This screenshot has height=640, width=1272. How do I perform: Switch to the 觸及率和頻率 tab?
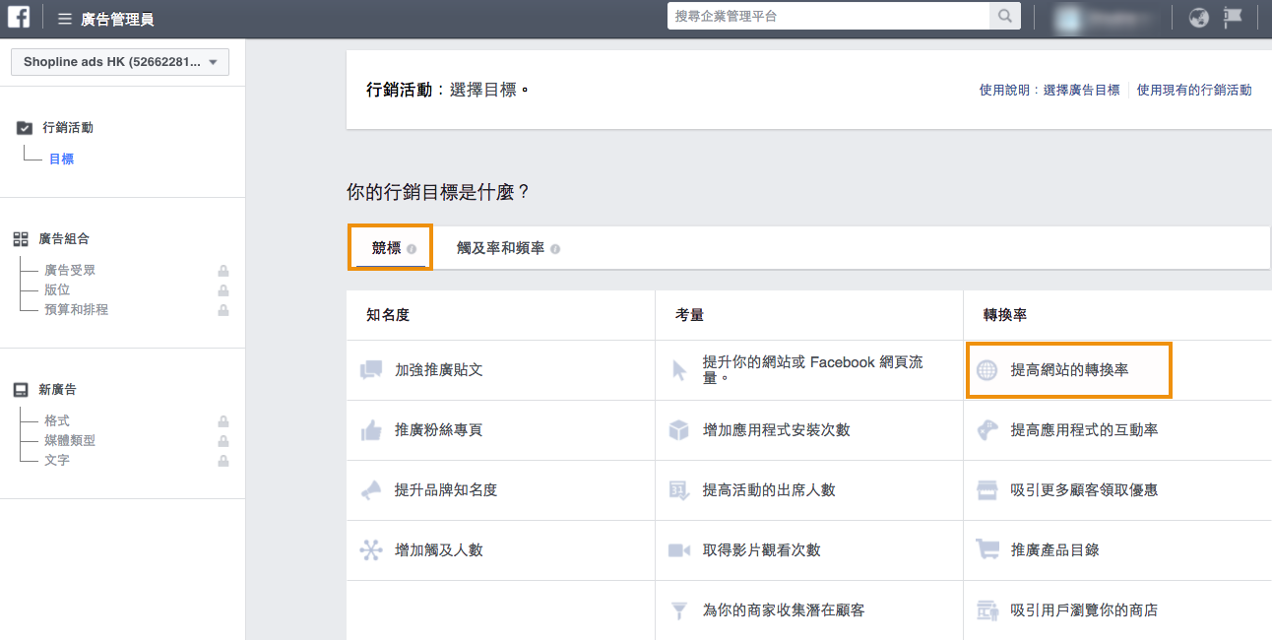[x=507, y=248]
